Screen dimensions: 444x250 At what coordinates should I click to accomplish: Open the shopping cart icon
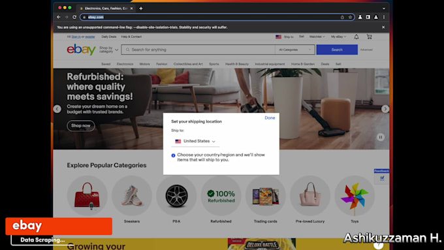tap(370, 37)
